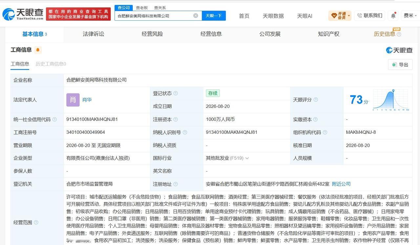Open help icon next to 注册资本
Screen dimensions: 420x245
[x=176, y=119]
